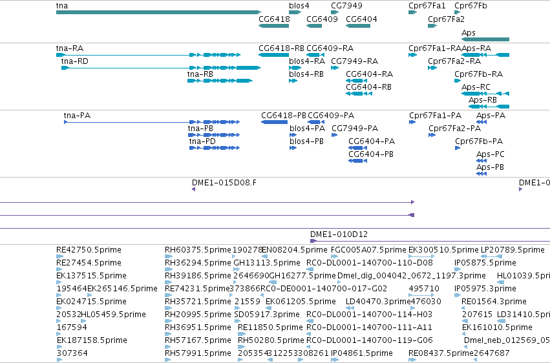Select the Cpr67Fa1-RA transcript

pos(412,55)
